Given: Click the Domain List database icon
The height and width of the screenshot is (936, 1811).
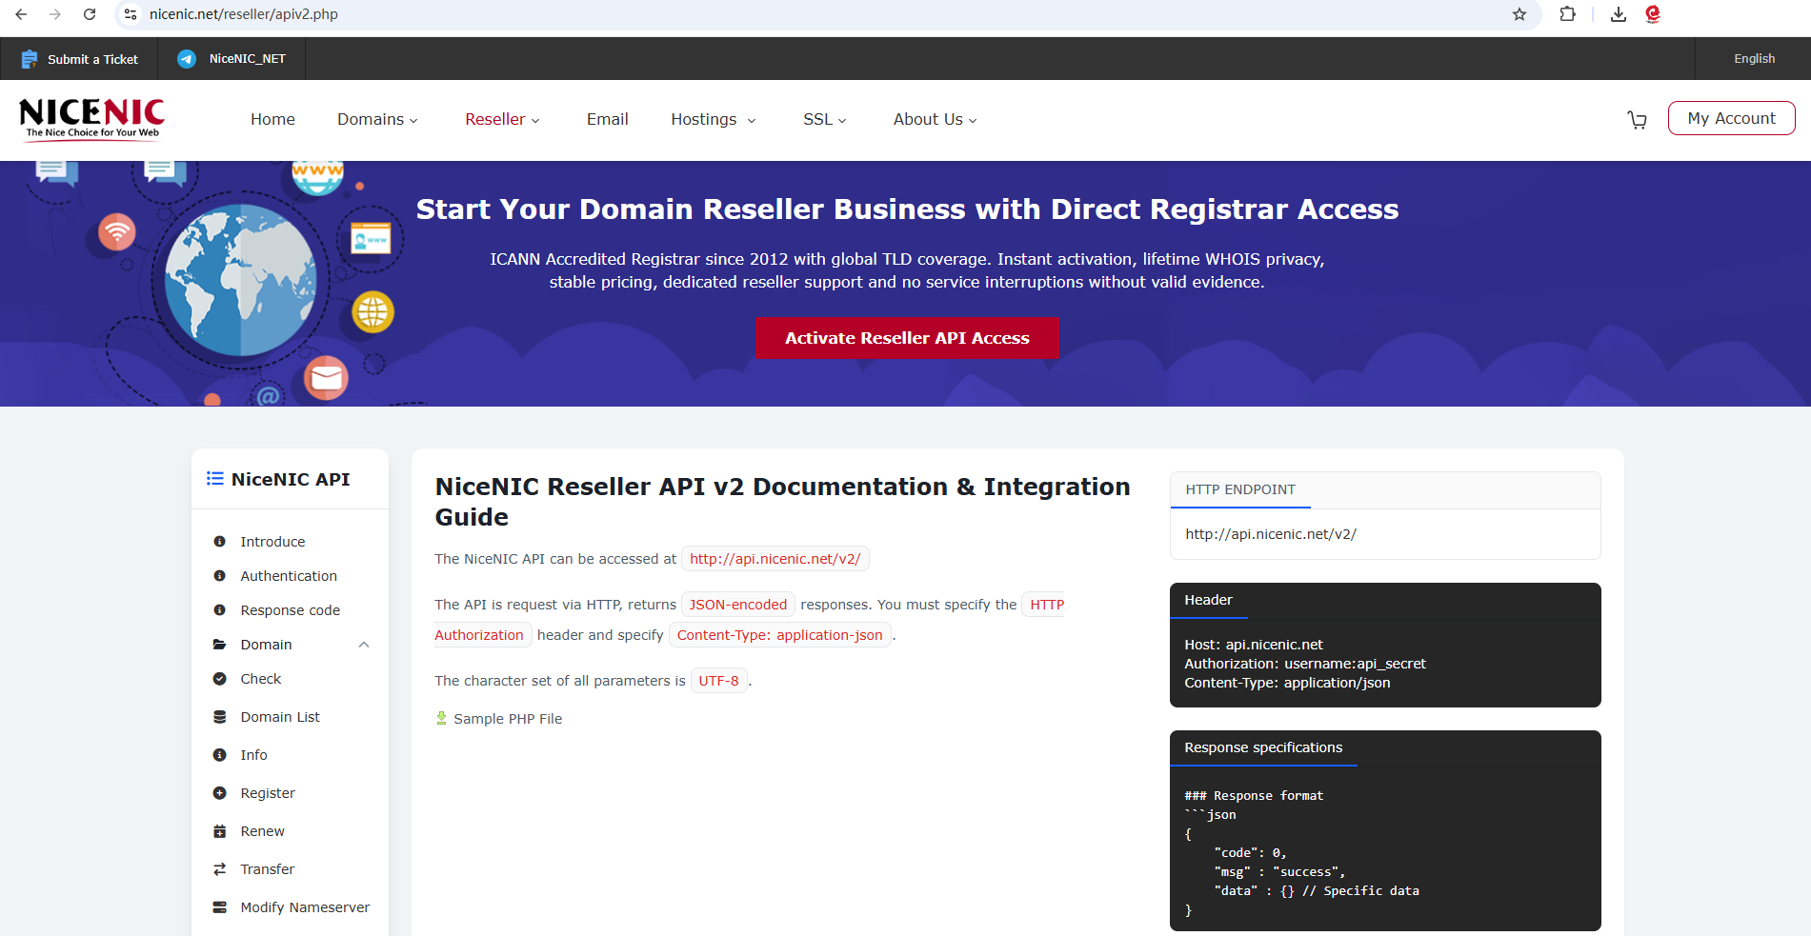Looking at the screenshot, I should [220, 717].
